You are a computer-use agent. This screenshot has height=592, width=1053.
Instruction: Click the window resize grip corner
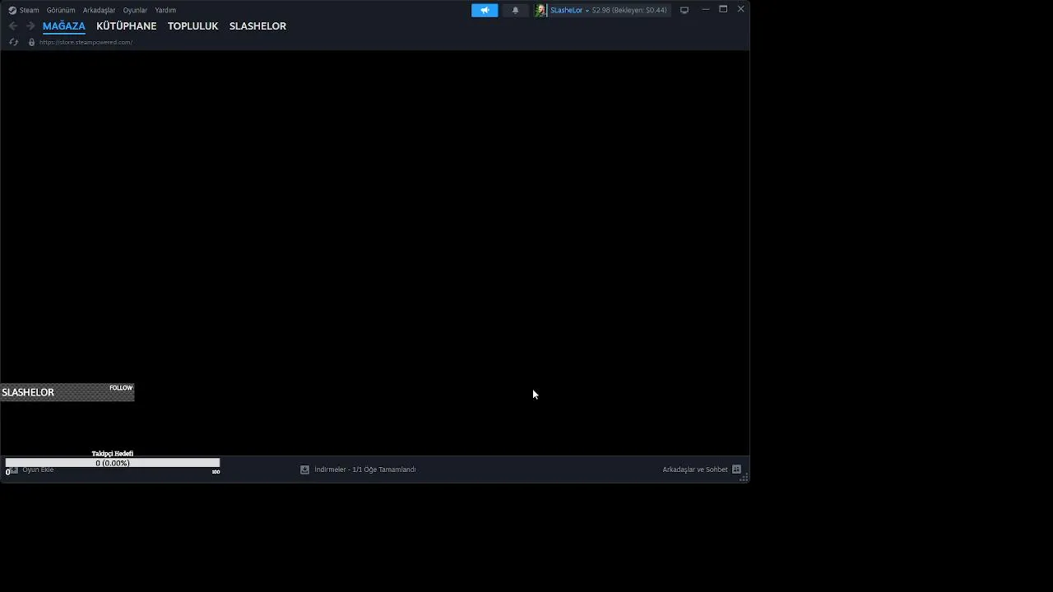pyautogui.click(x=744, y=478)
